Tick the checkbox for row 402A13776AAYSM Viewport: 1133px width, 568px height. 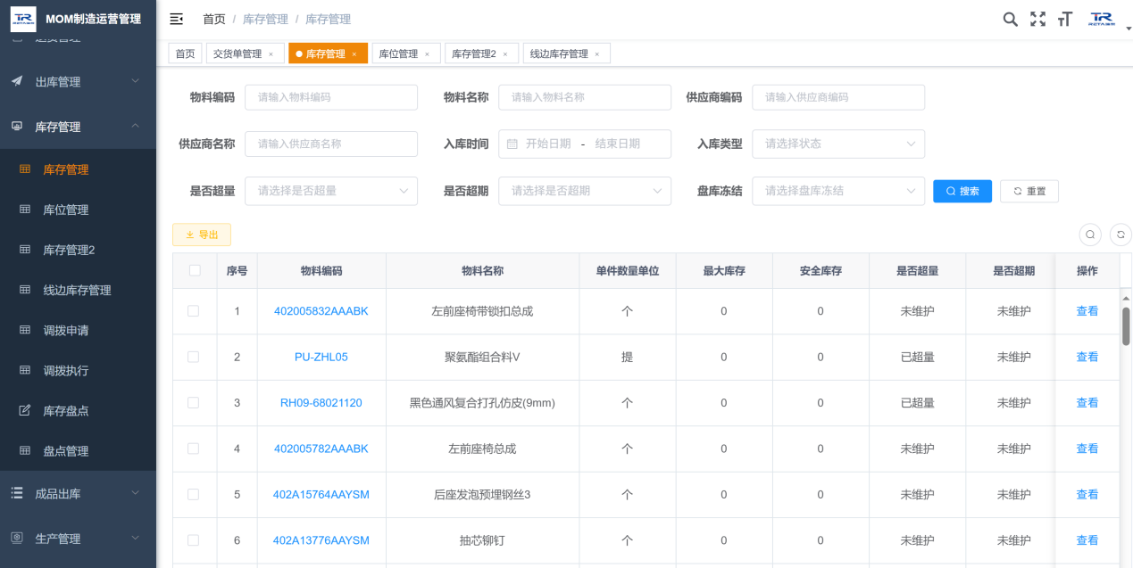(193, 540)
